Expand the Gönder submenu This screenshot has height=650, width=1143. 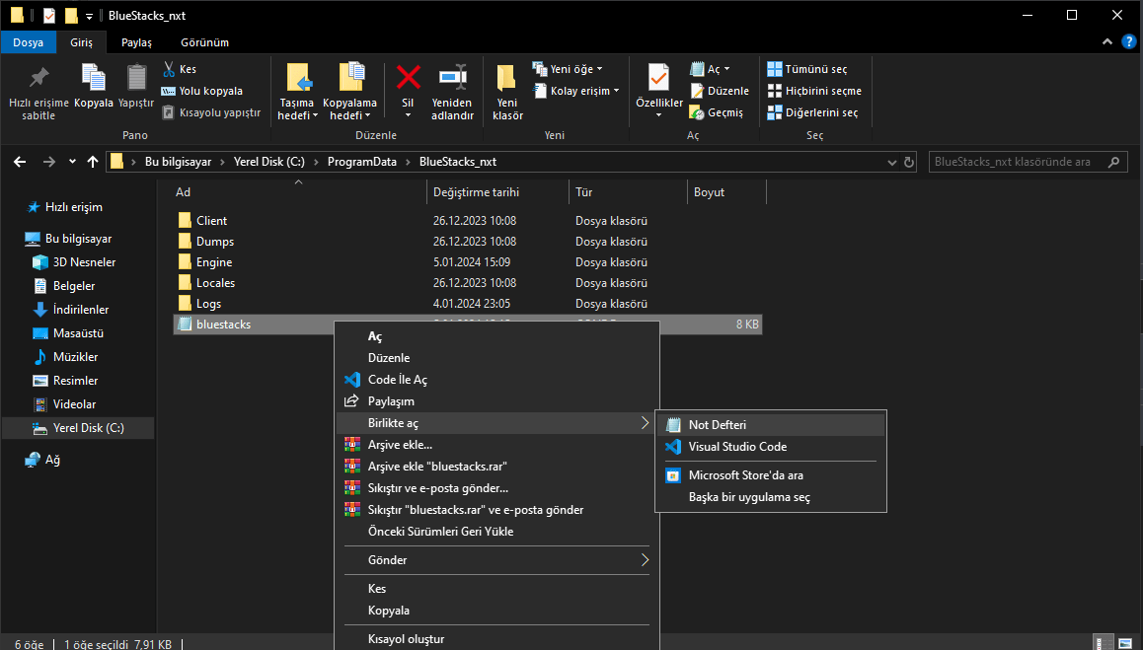pos(497,560)
